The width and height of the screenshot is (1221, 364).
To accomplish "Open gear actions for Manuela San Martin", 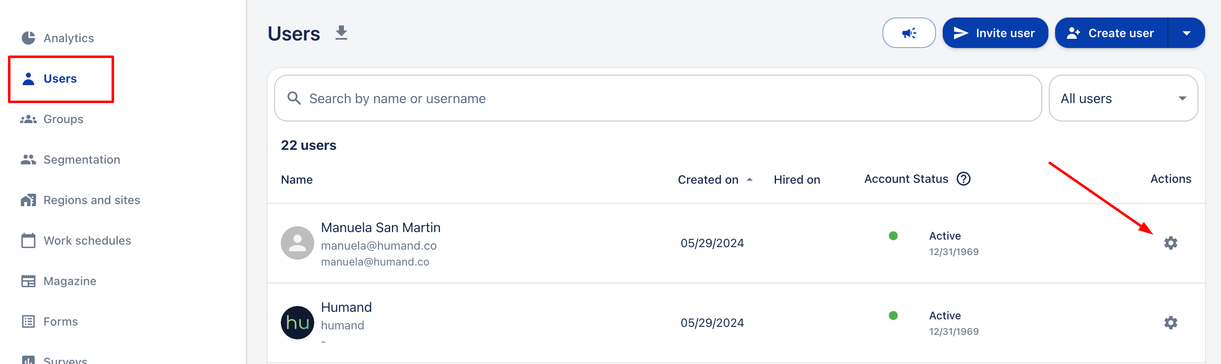I will pyautogui.click(x=1170, y=243).
